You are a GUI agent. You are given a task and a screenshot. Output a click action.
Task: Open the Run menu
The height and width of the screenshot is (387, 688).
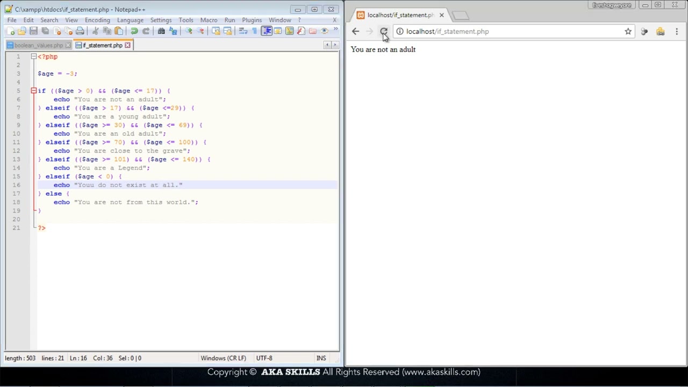[230, 20]
